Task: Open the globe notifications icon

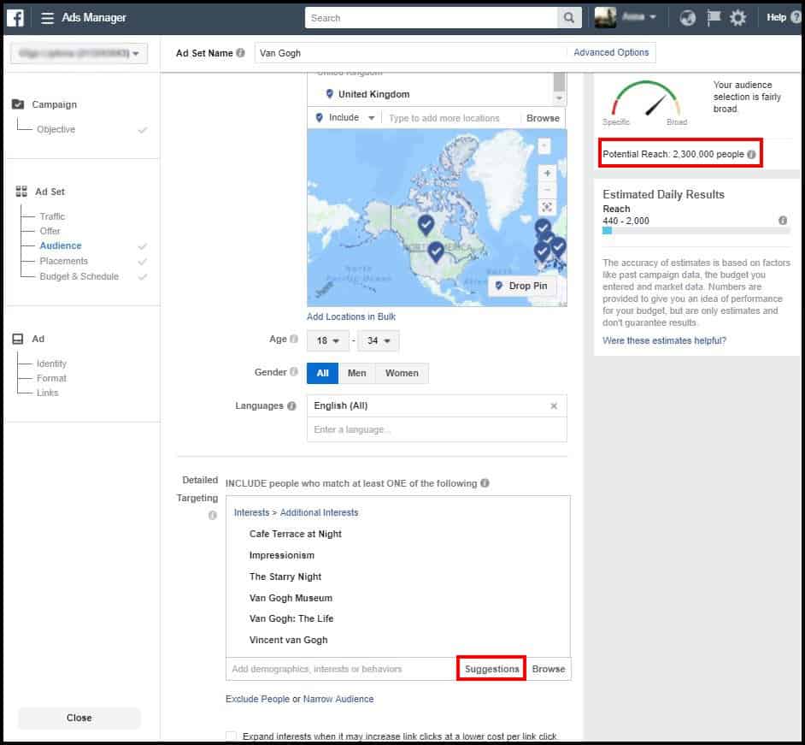Action: 687,18
